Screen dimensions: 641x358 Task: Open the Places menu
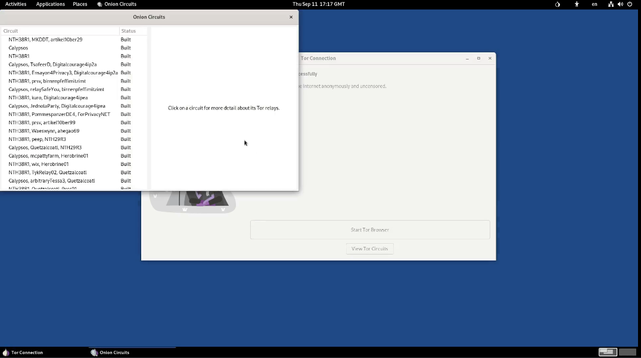pyautogui.click(x=80, y=4)
